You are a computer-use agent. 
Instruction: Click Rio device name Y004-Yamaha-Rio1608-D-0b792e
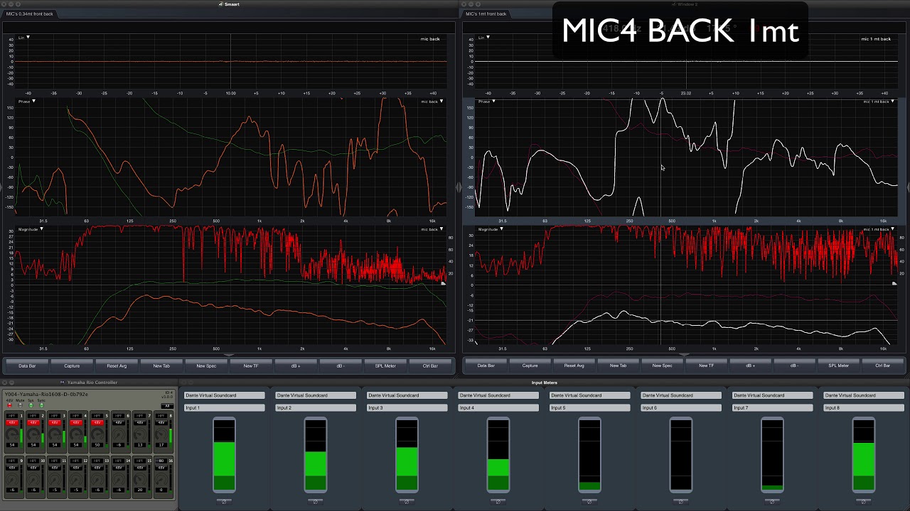pos(46,394)
